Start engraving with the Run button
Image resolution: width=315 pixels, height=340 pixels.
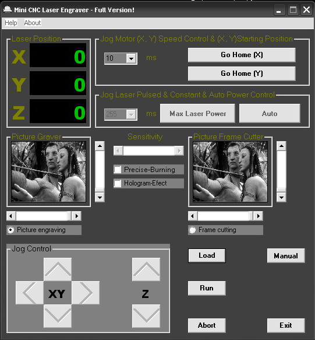207,288
